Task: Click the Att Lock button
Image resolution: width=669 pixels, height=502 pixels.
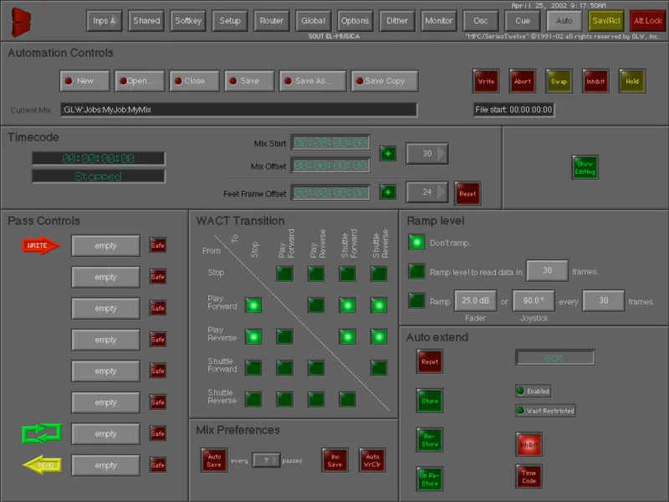Action: 647,21
